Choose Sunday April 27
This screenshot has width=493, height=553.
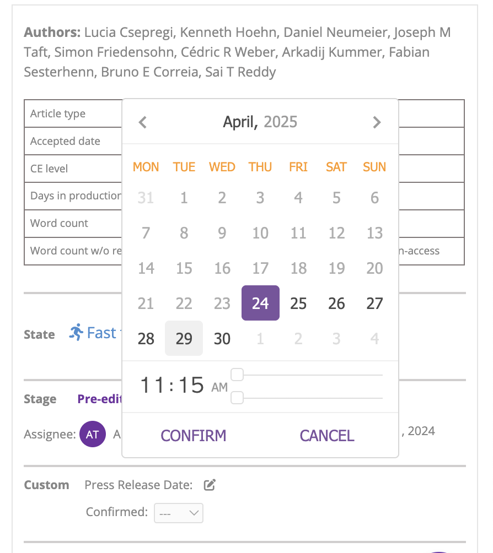click(x=374, y=303)
